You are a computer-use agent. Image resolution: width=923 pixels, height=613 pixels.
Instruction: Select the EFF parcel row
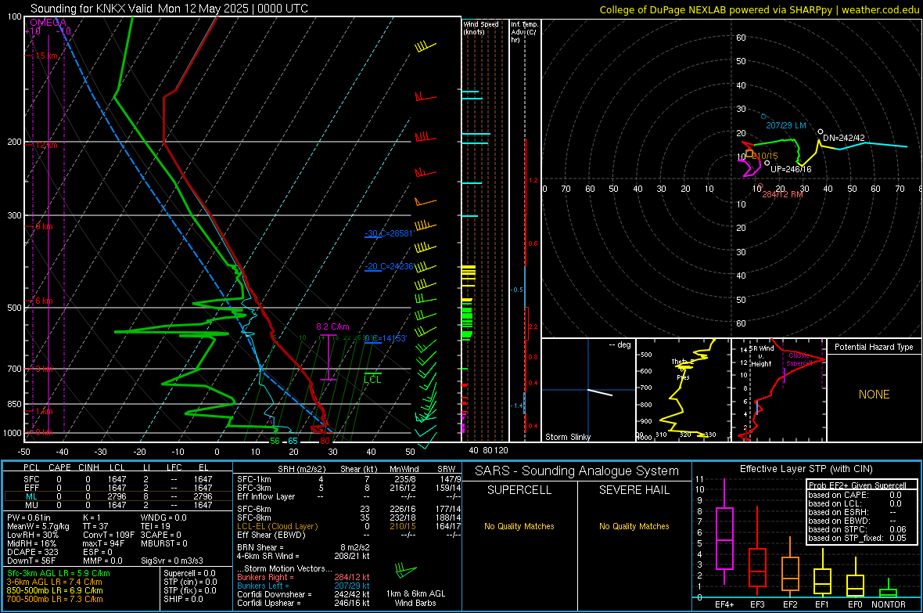point(118,488)
